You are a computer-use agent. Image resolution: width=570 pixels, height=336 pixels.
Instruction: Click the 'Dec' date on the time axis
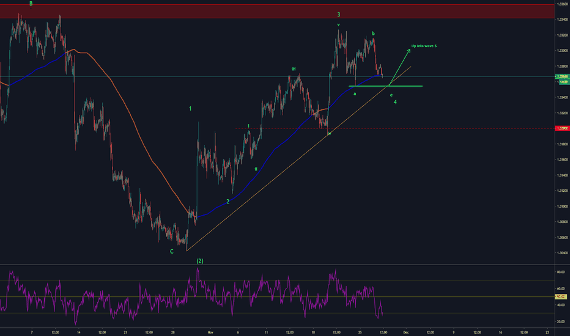(x=405, y=332)
